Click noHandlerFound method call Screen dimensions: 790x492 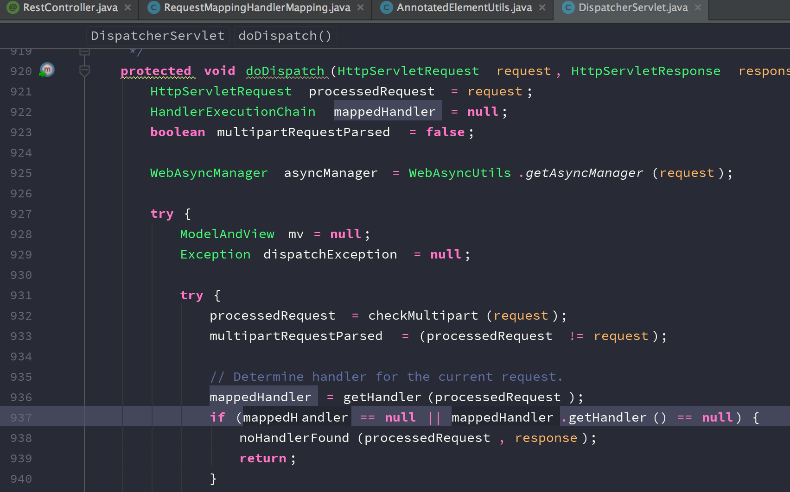click(294, 438)
